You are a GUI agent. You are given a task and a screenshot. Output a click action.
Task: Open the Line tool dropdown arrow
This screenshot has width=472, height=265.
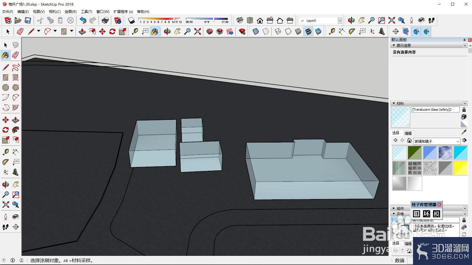click(x=39, y=31)
